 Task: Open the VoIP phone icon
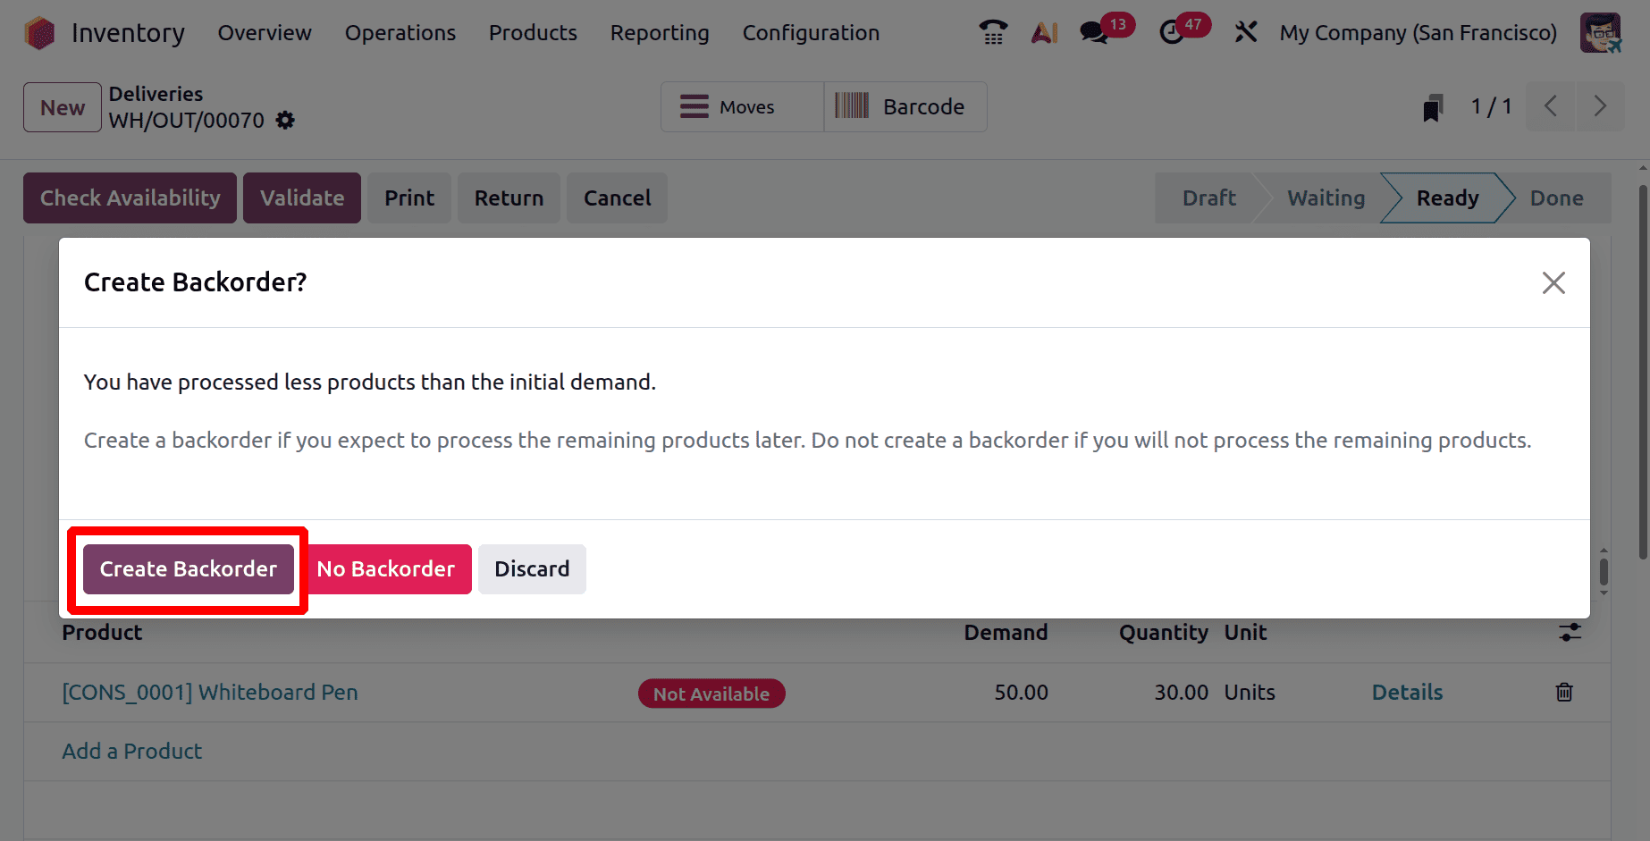click(993, 33)
